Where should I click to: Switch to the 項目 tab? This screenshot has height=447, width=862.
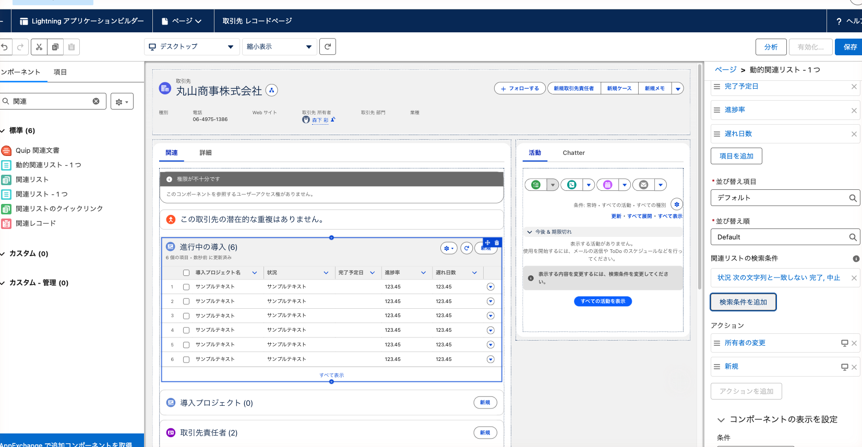point(61,72)
